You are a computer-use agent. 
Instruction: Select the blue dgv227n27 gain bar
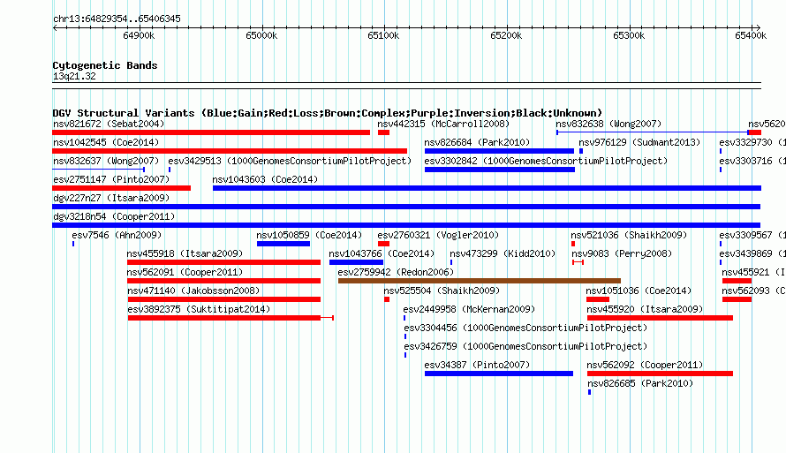pos(406,207)
